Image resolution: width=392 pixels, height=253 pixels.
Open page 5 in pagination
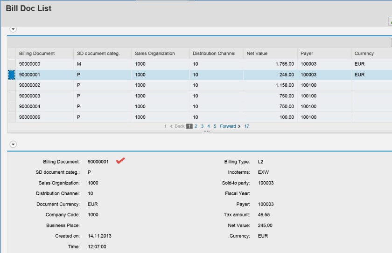click(215, 126)
